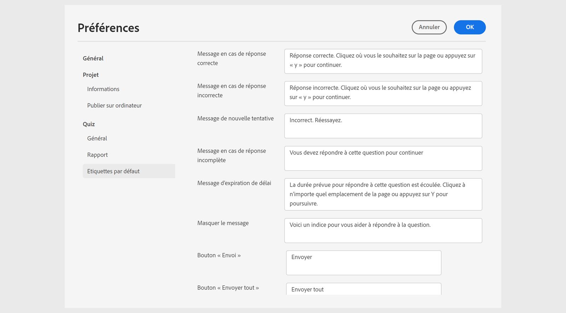The width and height of the screenshot is (566, 313).
Task: Edit the incomplete answer message field
Action: pos(383,158)
